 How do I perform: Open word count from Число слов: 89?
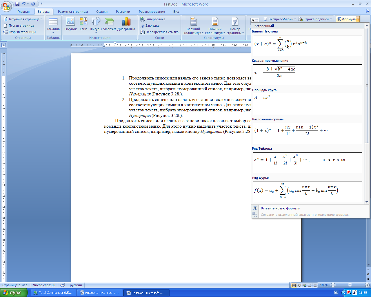44,285
